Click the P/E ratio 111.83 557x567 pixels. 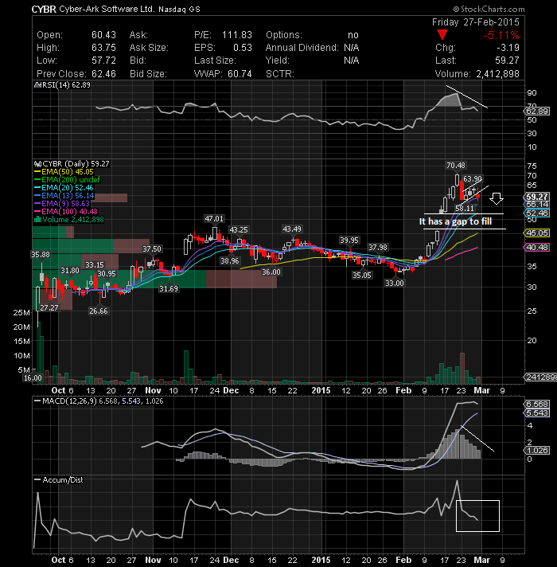[237, 35]
